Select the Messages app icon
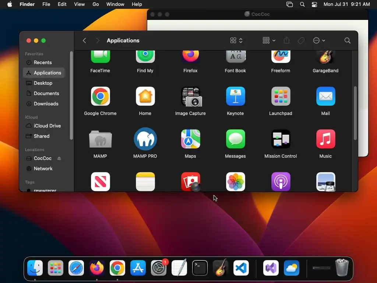 click(235, 139)
